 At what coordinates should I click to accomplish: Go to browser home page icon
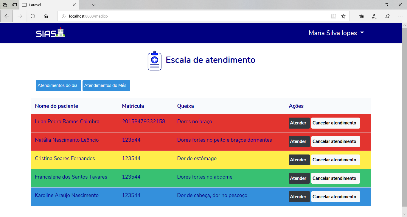click(x=46, y=16)
